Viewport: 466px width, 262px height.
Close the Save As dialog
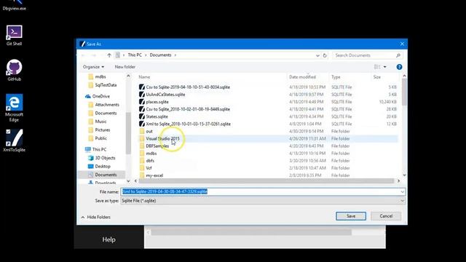[x=402, y=44]
